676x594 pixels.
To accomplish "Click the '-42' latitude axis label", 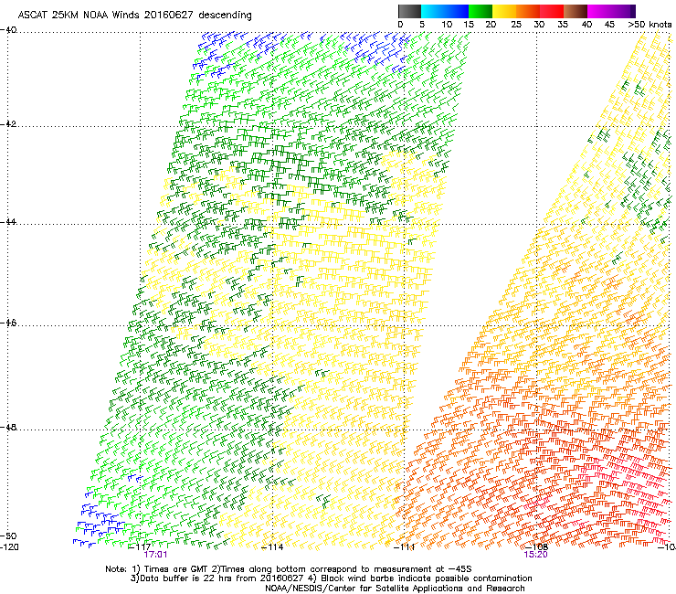I will [x=8, y=124].
